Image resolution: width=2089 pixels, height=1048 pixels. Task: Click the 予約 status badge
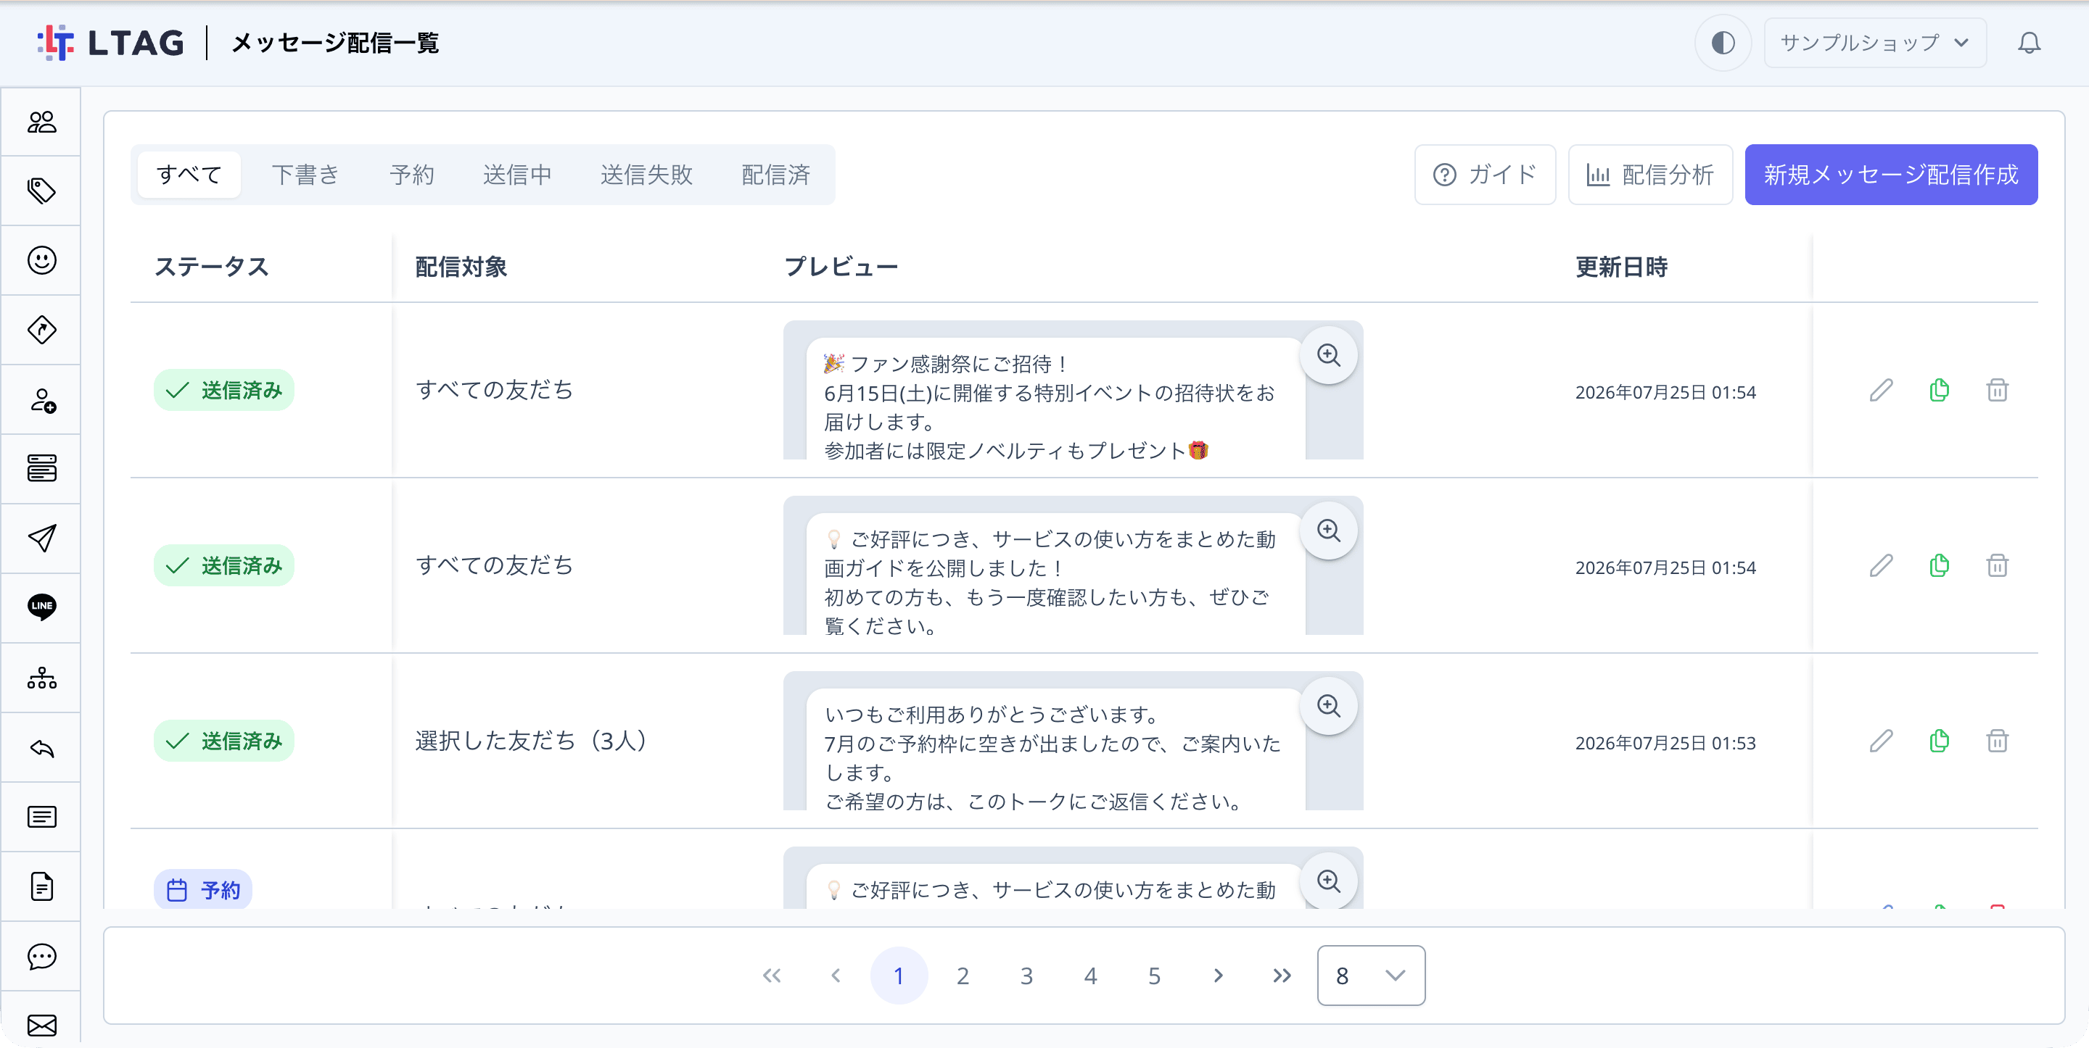[x=203, y=890]
